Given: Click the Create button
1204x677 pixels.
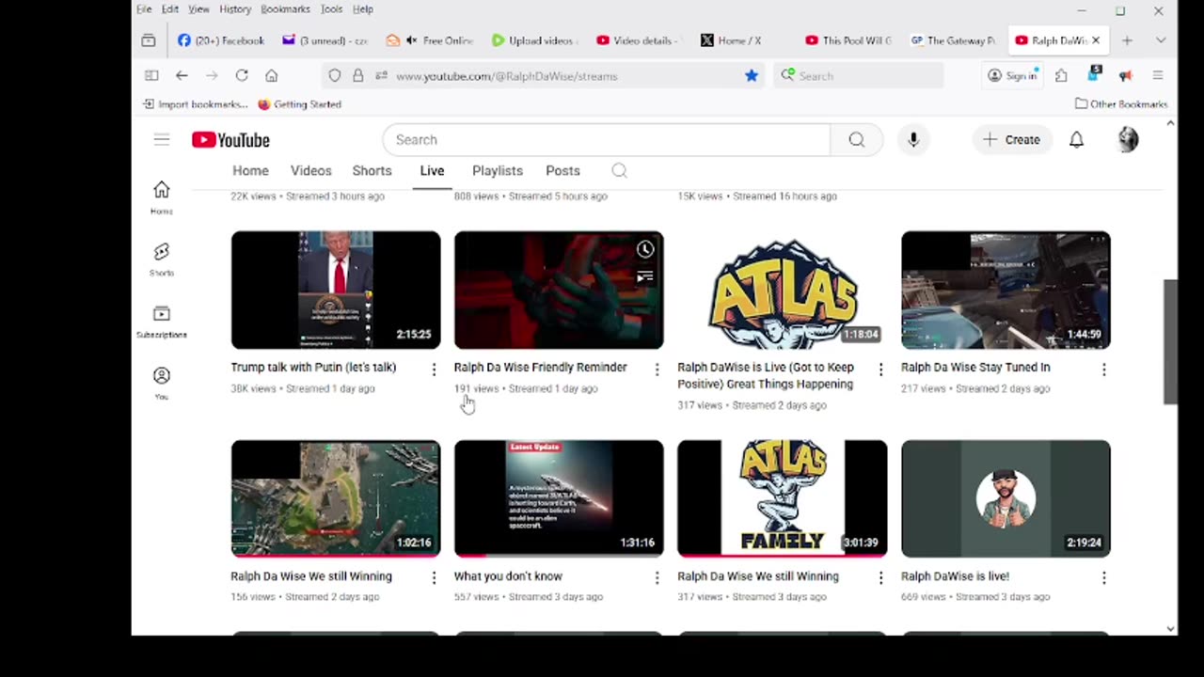Looking at the screenshot, I should [1011, 140].
